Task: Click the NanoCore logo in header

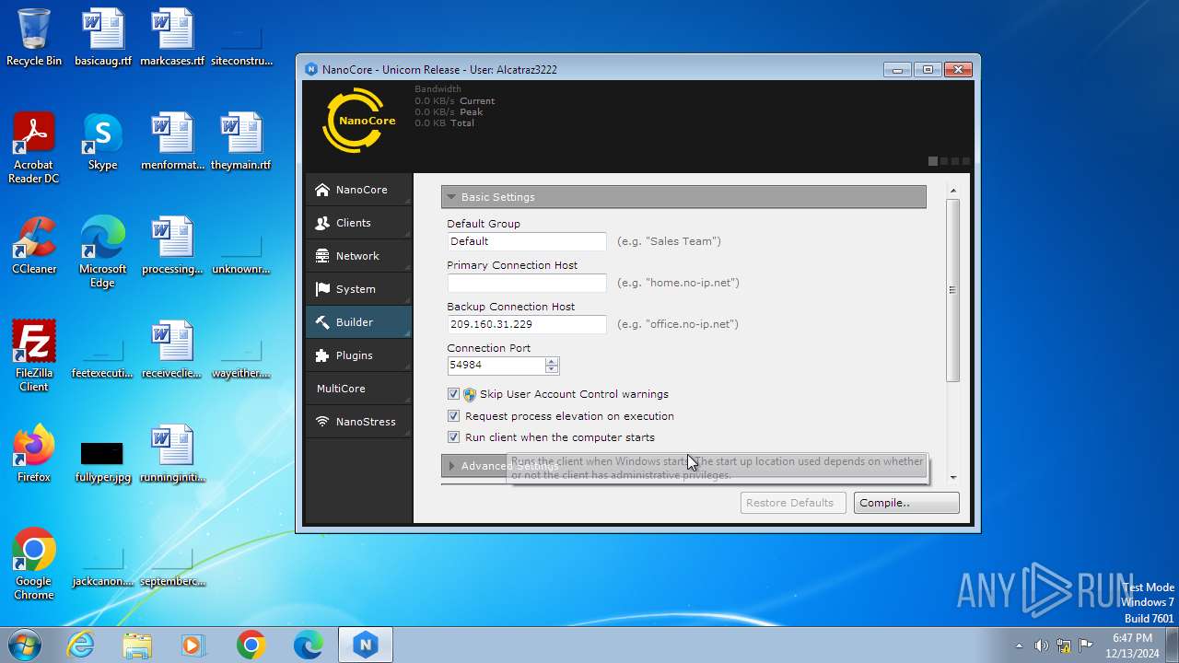Action: click(359, 121)
